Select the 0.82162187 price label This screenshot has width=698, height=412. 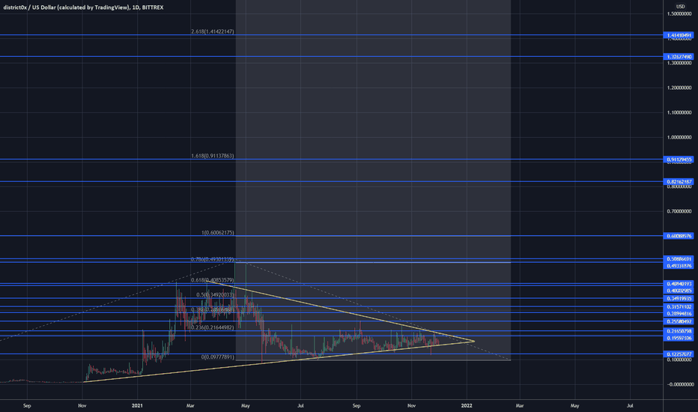(679, 182)
